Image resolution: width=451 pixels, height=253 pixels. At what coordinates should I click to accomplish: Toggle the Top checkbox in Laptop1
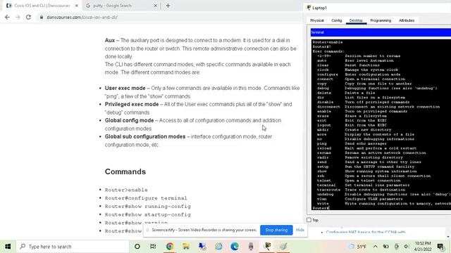309,220
